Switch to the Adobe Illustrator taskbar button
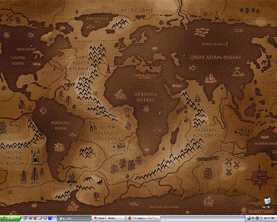Image resolution: width=277 pixels, height=222 pixels. click(109, 219)
